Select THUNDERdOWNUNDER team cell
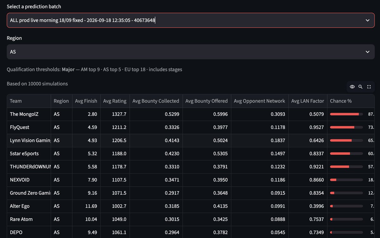Image resolution: width=380 pixels, height=238 pixels. click(29, 166)
